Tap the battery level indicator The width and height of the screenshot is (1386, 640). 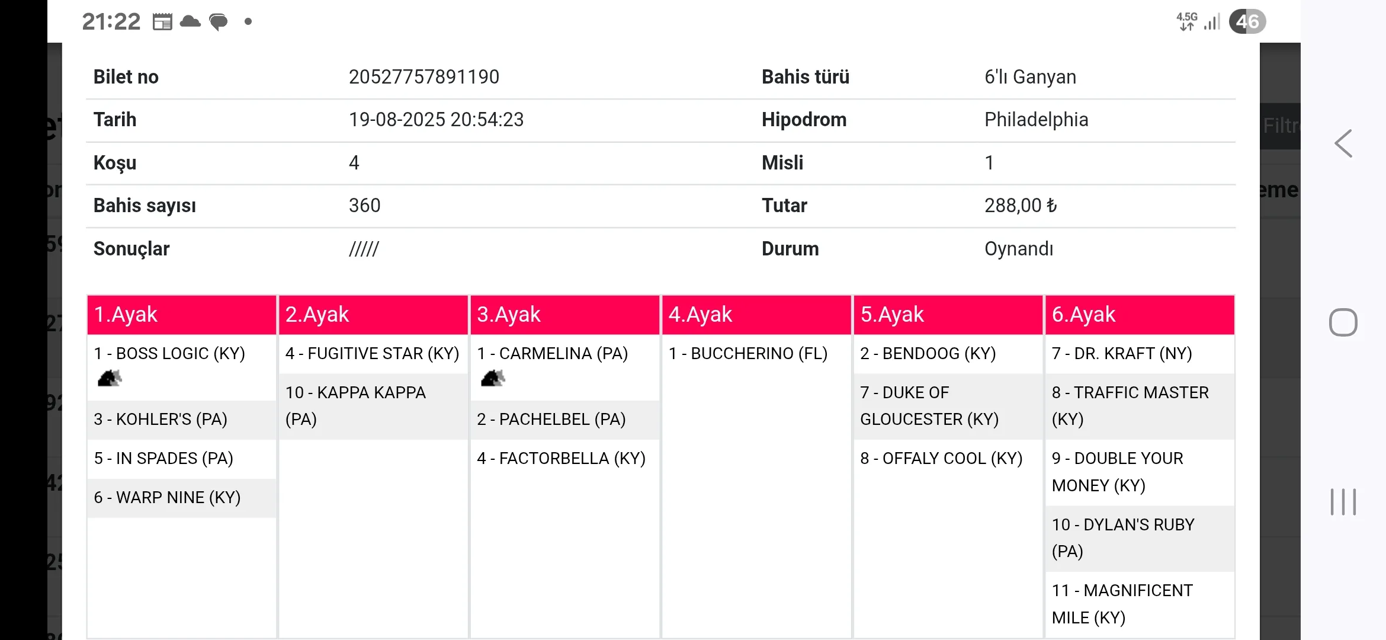coord(1247,22)
